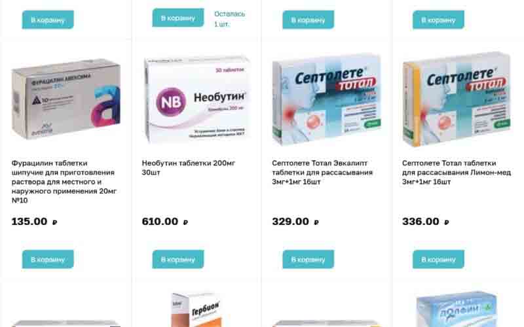Viewport: 524px width, 327px height.
Task: Open the Необутин таблетки 200мг 30шт link
Action: [x=189, y=168]
